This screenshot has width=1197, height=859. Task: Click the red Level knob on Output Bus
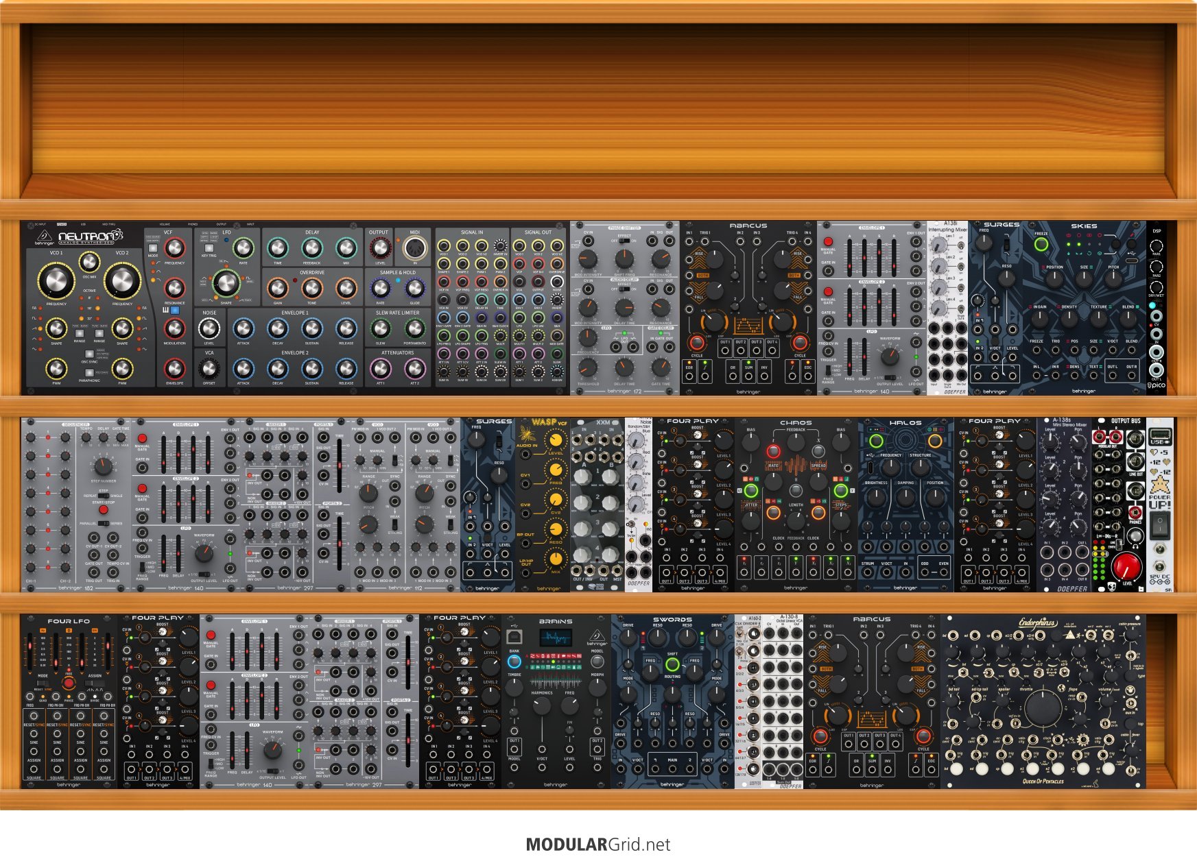(1126, 567)
